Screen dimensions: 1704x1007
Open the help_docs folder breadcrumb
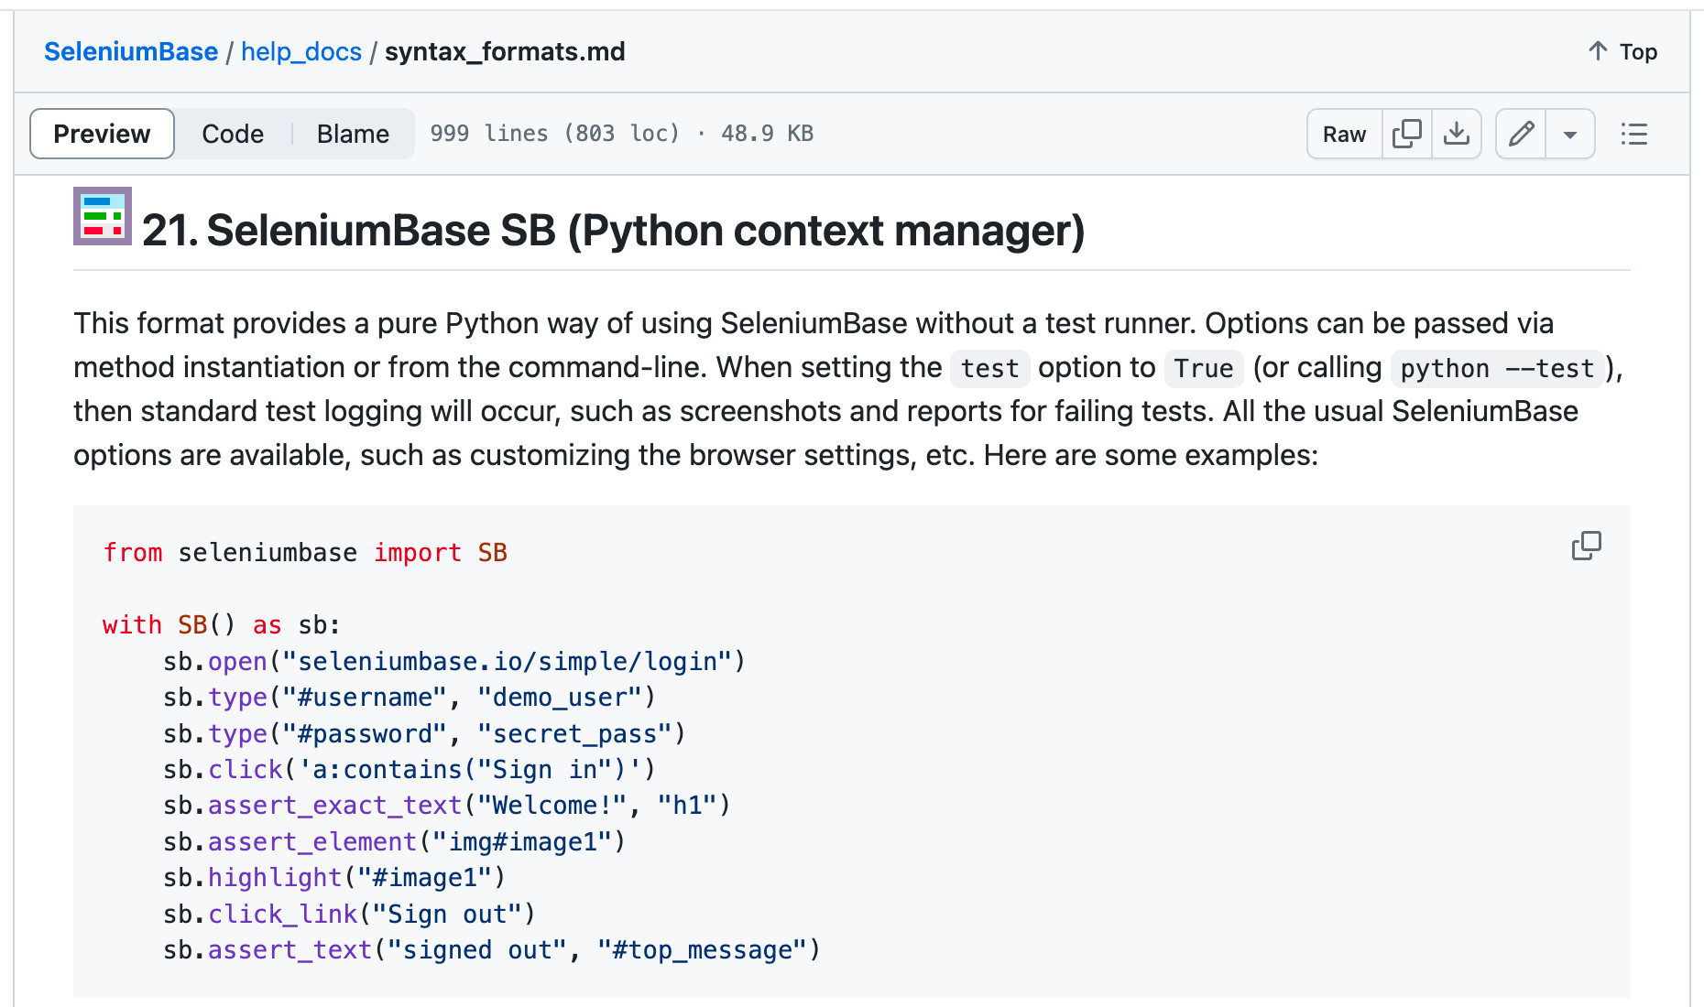click(x=301, y=51)
